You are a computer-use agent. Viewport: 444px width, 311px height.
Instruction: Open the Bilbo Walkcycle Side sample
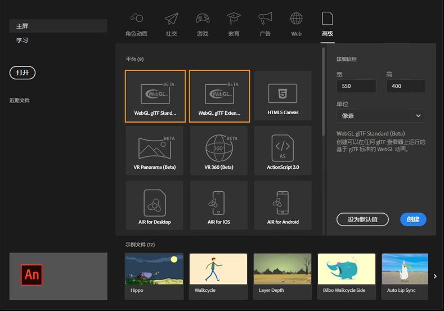347,276
